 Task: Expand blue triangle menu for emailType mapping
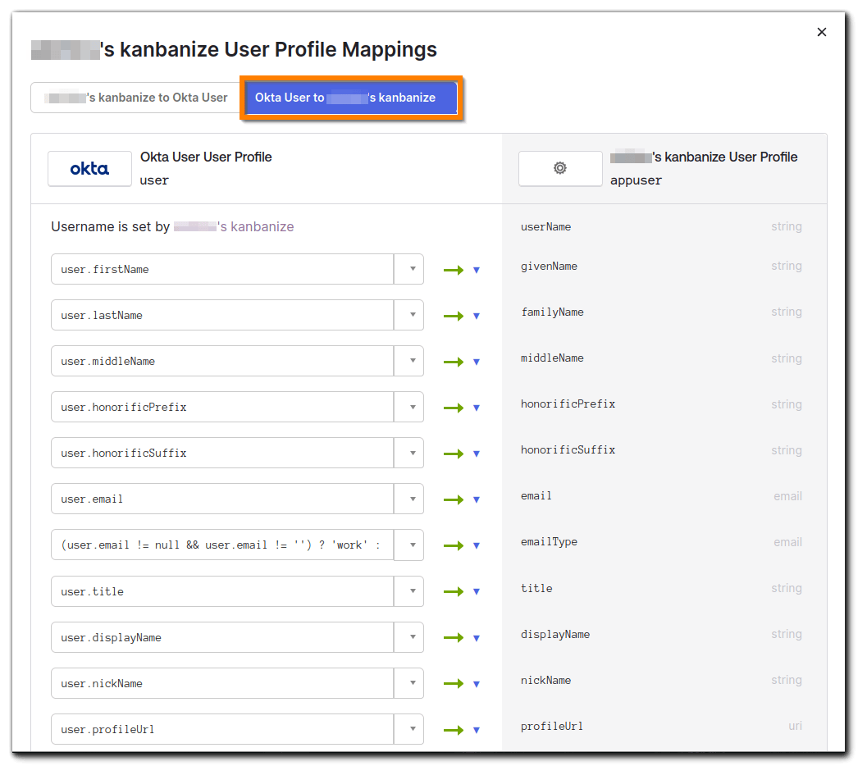(x=476, y=545)
